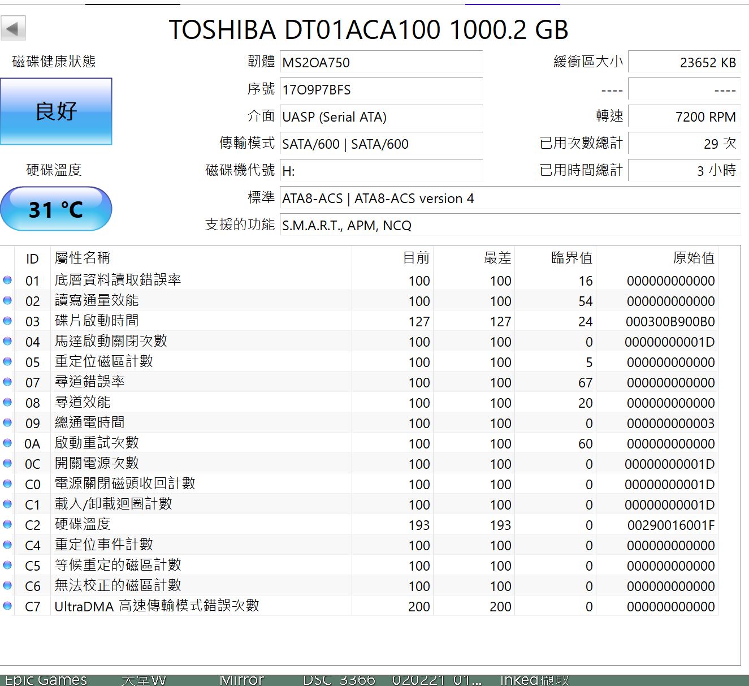This screenshot has height=686, width=749.
Task: Click status dot beside attribute C2 硬碟溫度
Action: point(7,524)
